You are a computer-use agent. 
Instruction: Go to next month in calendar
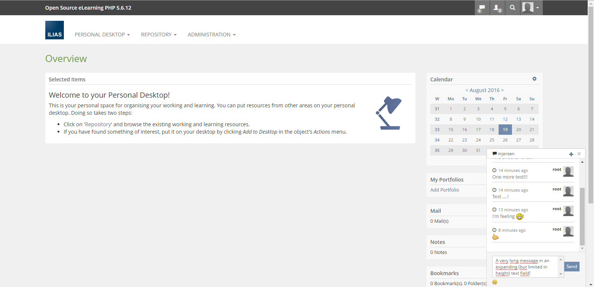click(x=502, y=90)
